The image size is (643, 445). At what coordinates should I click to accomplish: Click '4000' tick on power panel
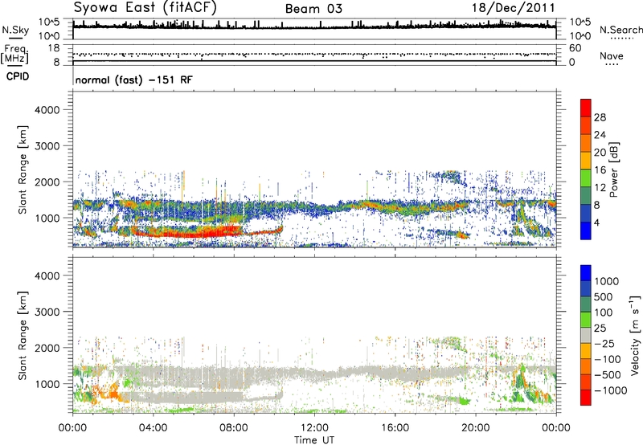(x=47, y=110)
